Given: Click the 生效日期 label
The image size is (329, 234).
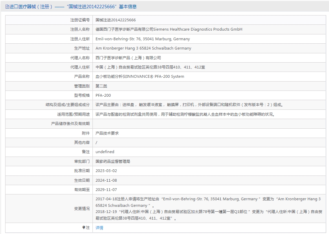Looking at the screenshot, I should pos(82,180).
